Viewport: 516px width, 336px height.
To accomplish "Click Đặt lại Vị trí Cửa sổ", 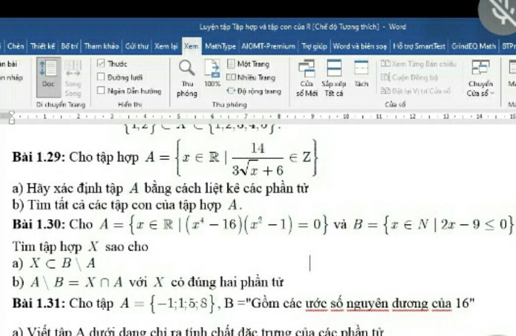I will pos(416,91).
